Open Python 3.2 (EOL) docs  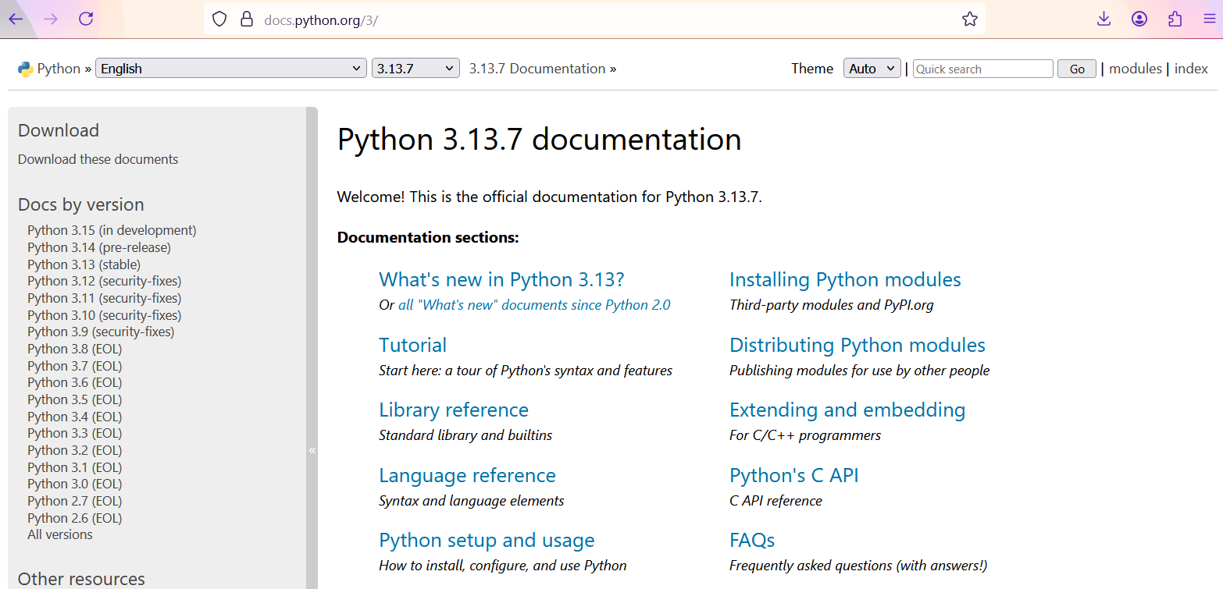[x=74, y=450]
